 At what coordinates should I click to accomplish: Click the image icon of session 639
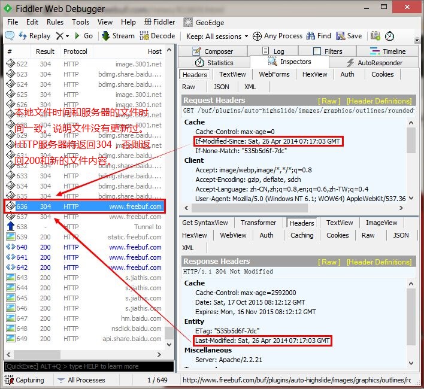pyautogui.click(x=11, y=236)
